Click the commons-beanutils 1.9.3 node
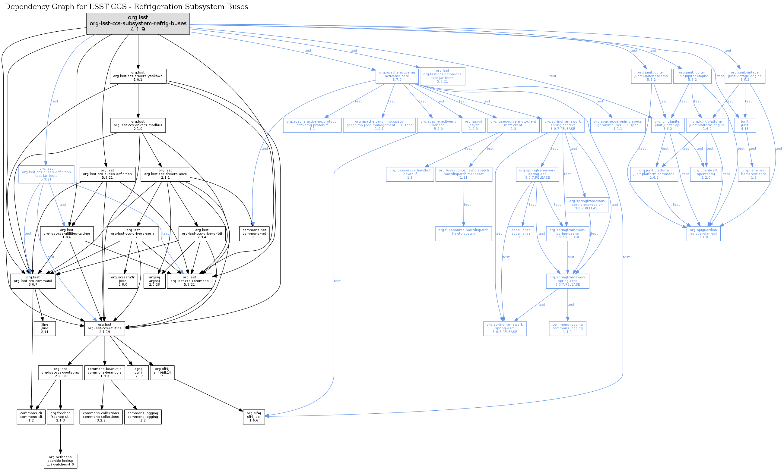 point(105,372)
